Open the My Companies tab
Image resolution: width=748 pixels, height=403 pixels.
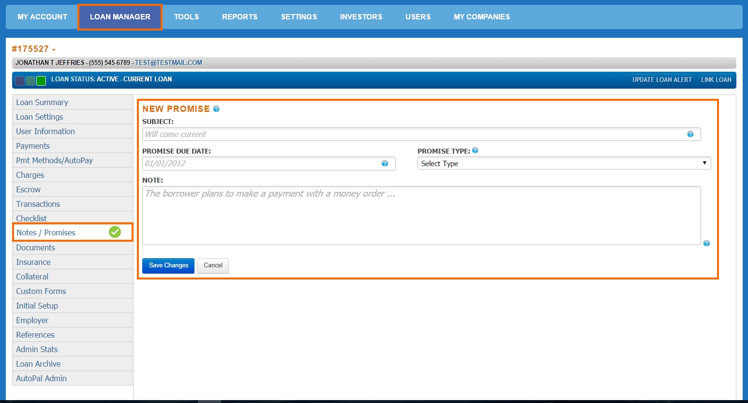point(482,17)
